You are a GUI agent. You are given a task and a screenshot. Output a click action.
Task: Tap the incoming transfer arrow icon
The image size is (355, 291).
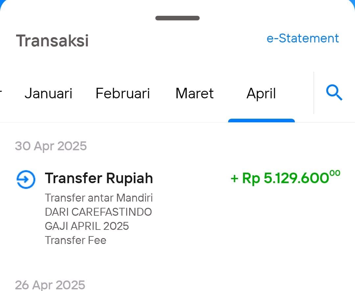point(26,179)
